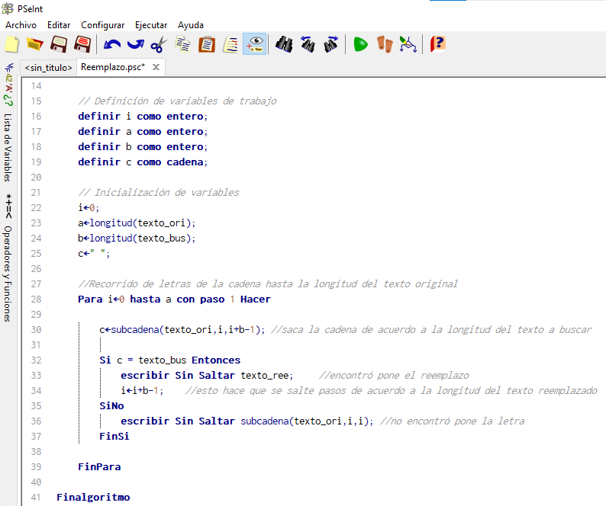The image size is (606, 506).
Task: Click the 'FinPara' keyword
Action: click(99, 467)
